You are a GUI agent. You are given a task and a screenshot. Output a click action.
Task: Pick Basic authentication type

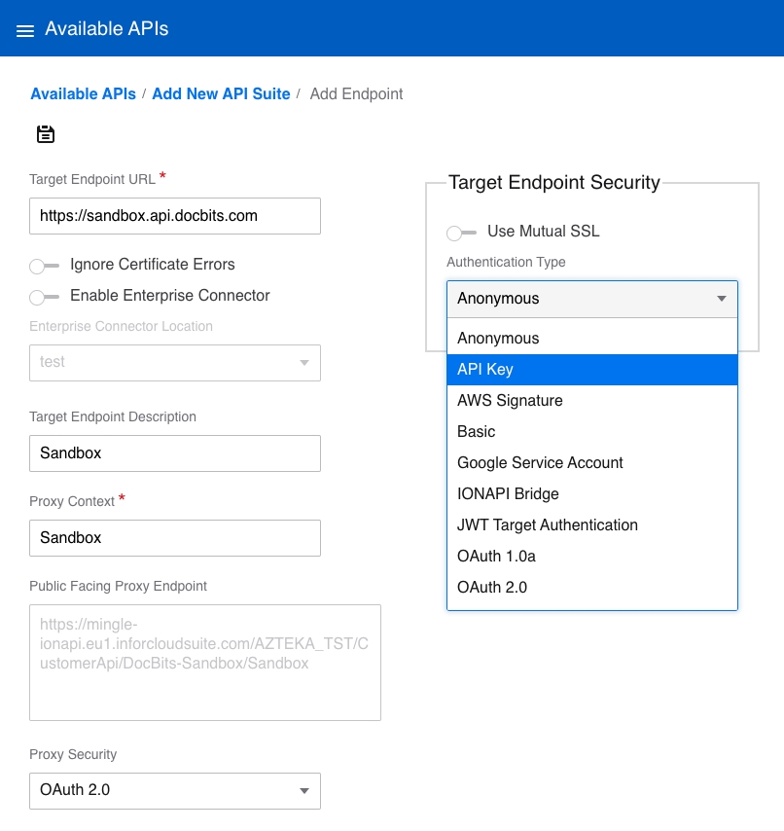(591, 432)
